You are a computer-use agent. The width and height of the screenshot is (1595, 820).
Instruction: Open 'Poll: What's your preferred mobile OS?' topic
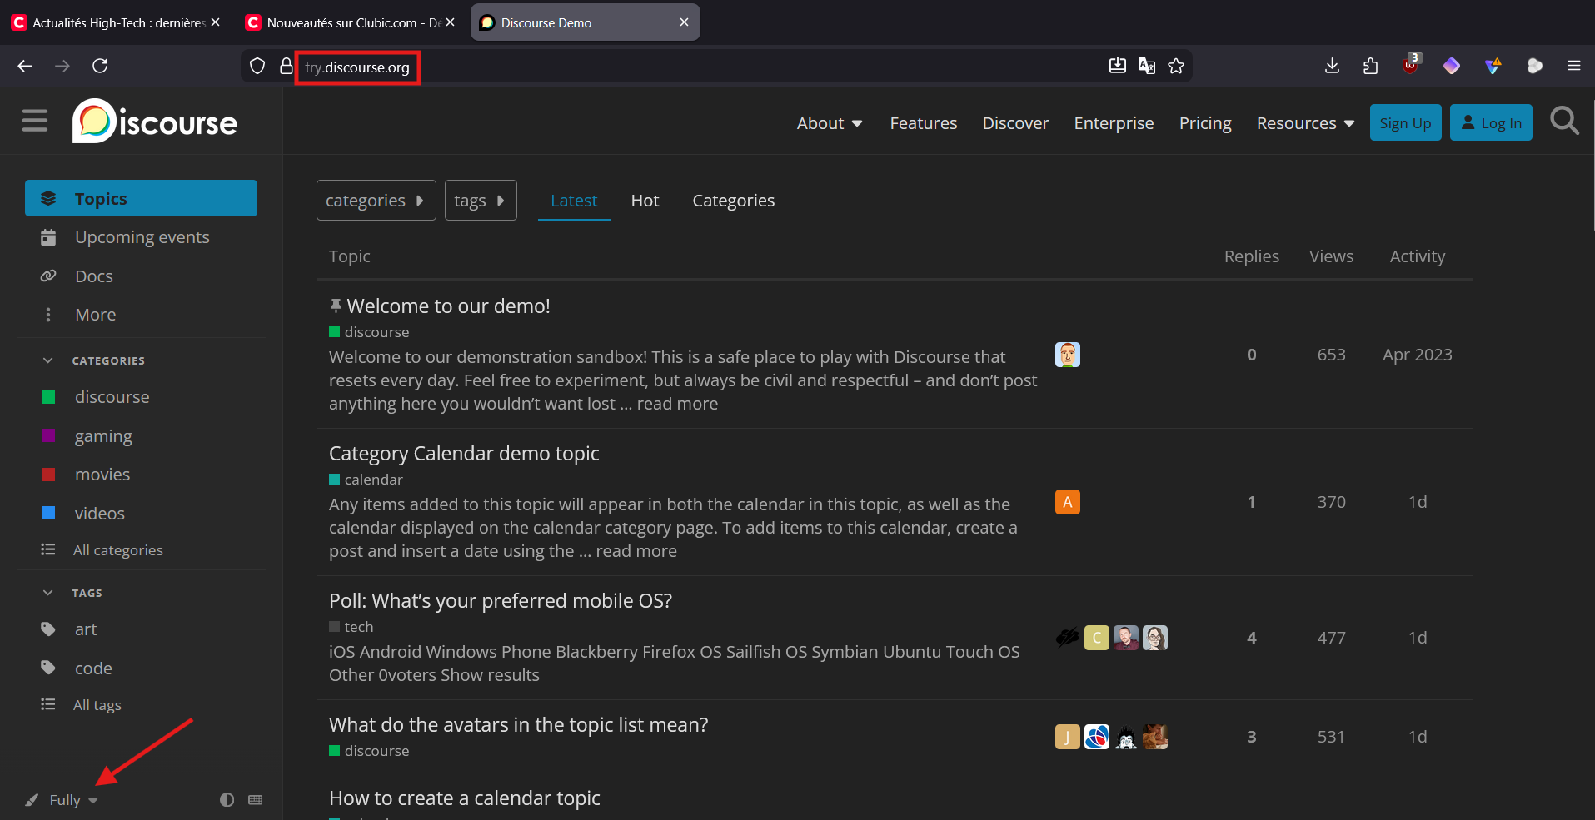pos(500,601)
